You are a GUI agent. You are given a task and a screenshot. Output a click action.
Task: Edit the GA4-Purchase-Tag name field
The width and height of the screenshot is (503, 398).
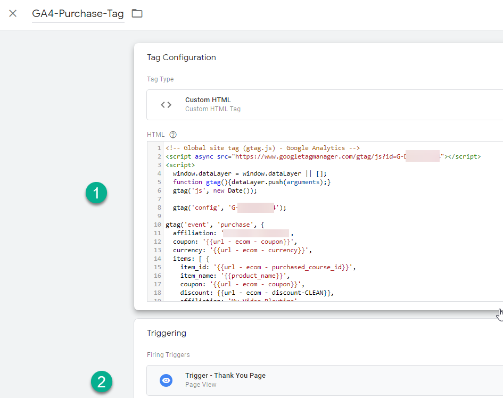click(x=78, y=14)
